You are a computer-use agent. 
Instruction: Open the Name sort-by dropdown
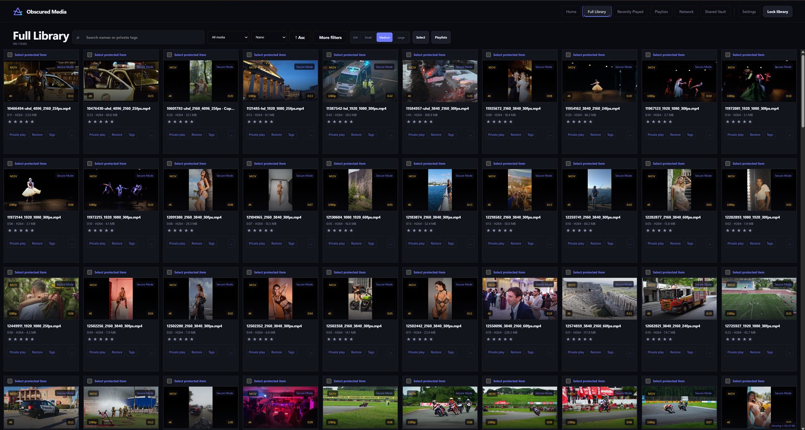point(269,38)
